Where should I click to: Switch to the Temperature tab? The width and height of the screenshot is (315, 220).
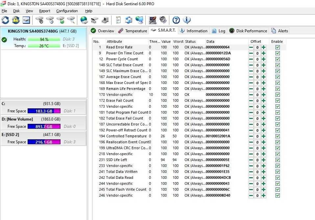(133, 31)
